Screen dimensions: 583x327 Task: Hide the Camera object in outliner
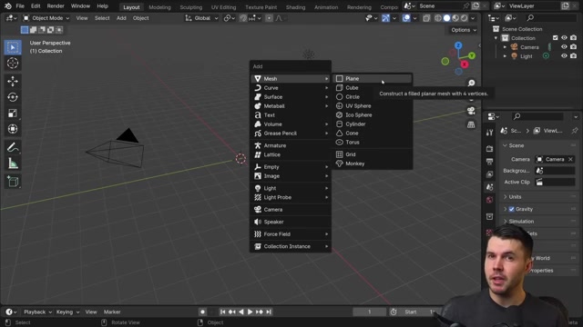564,47
